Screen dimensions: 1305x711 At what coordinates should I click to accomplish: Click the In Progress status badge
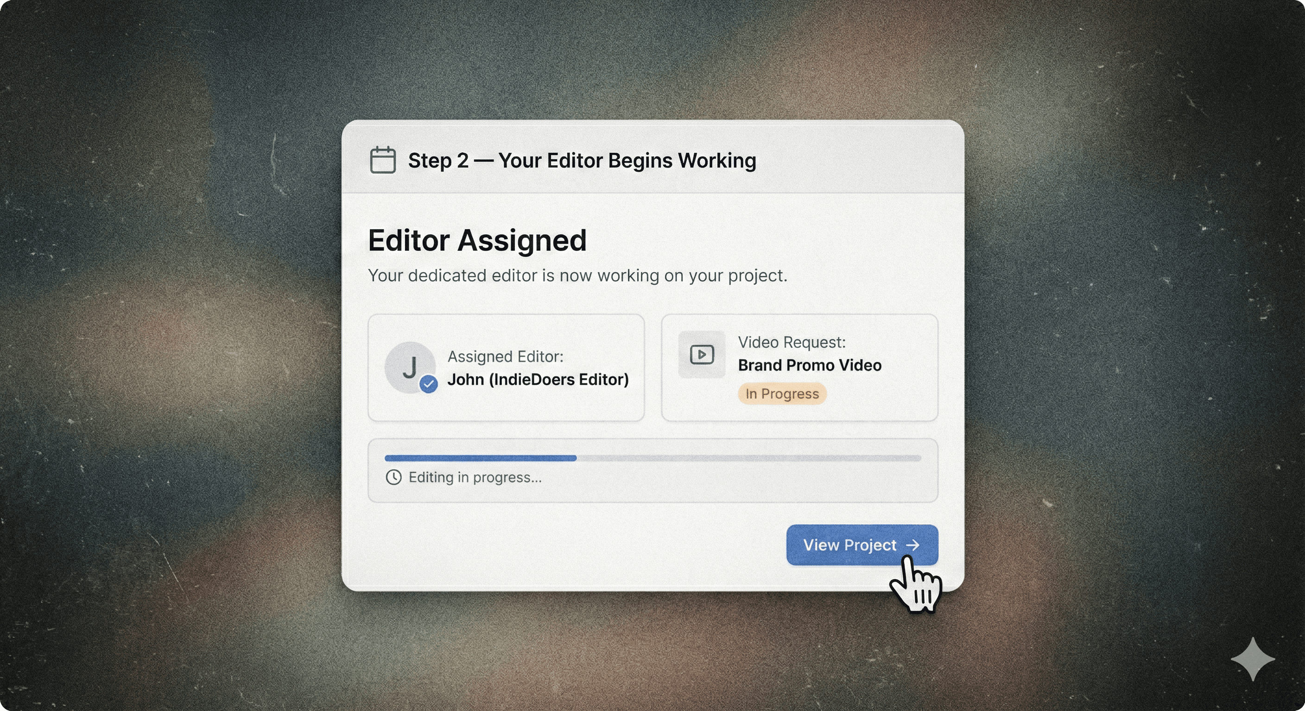tap(782, 394)
